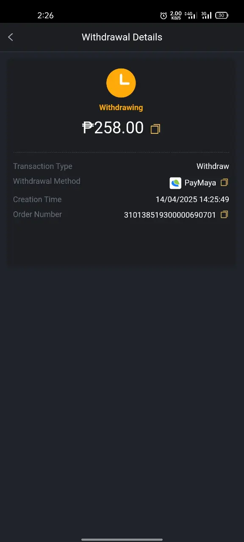
Task: Tap the Withdraw transaction type value
Action: tap(213, 166)
